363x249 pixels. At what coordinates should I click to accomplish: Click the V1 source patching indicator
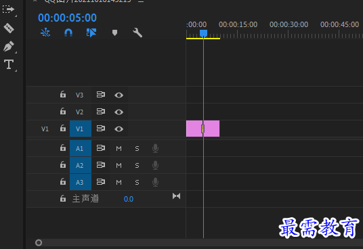[x=45, y=129]
